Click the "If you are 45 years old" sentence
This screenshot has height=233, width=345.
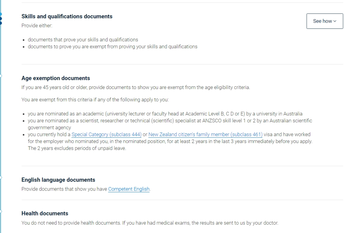pos(135,87)
